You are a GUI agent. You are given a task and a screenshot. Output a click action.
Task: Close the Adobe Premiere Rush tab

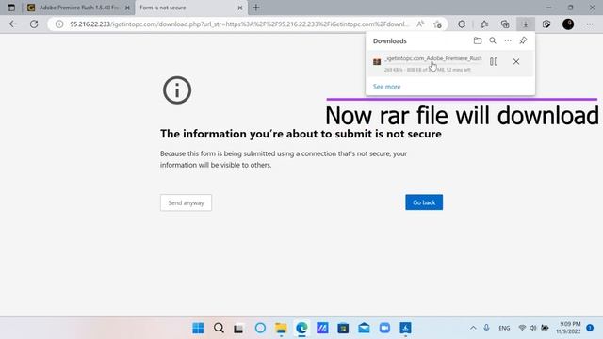(127, 8)
